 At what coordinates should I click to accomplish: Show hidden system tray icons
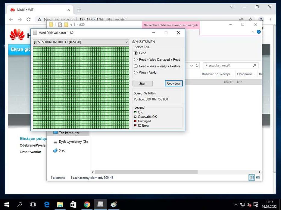click(236, 205)
